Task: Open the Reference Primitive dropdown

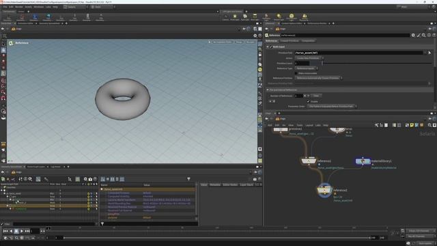Action: [x=318, y=78]
